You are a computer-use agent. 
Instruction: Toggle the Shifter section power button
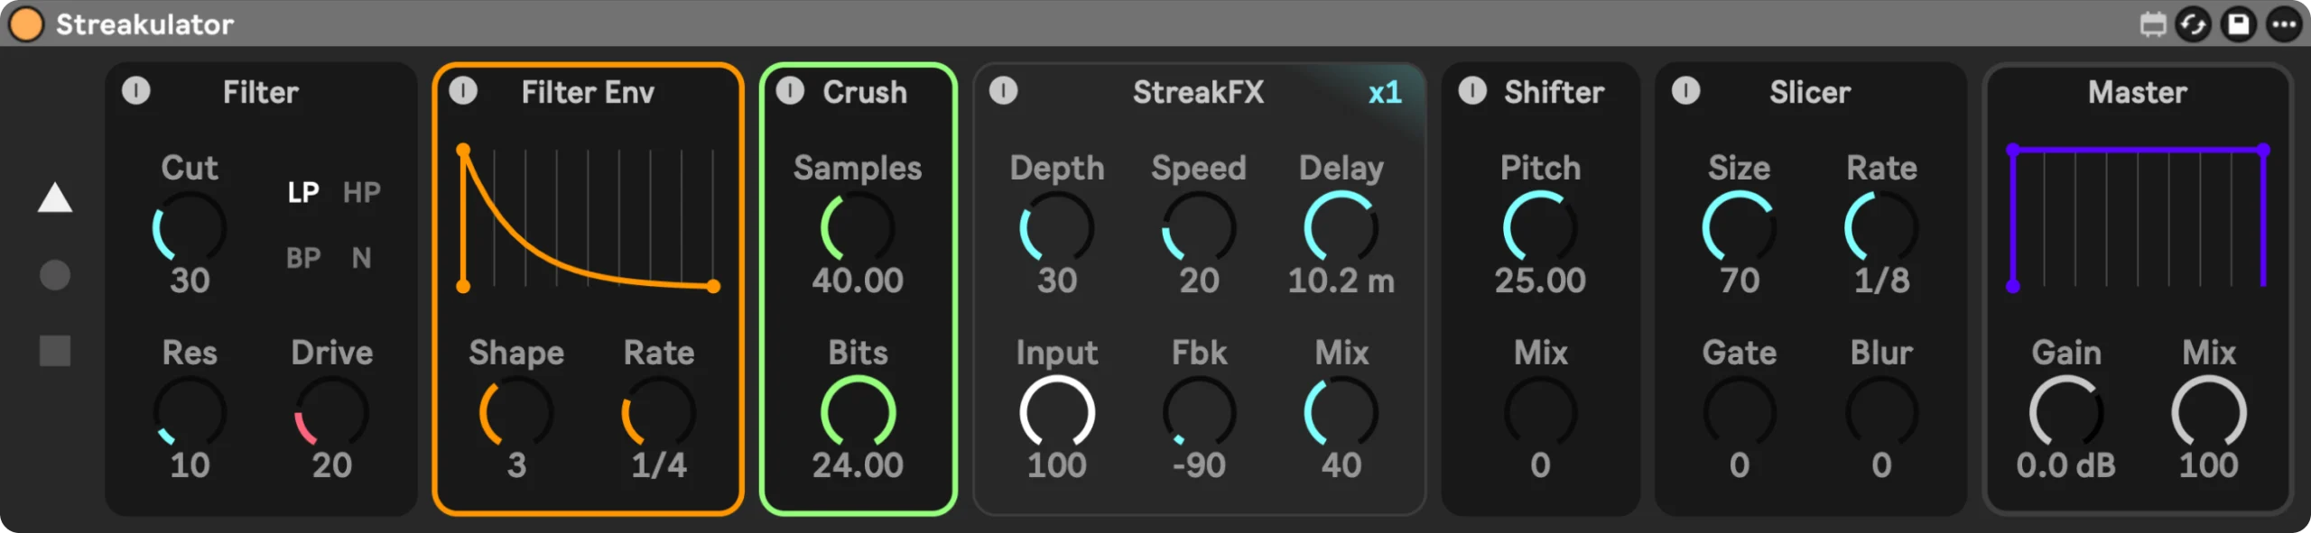click(x=1472, y=91)
